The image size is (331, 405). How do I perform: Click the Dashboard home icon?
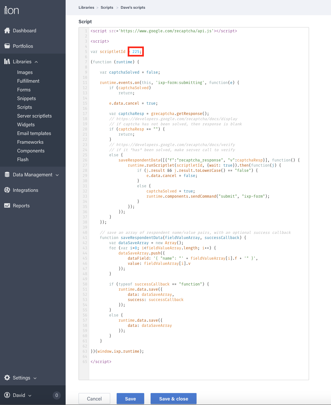pos(7,31)
